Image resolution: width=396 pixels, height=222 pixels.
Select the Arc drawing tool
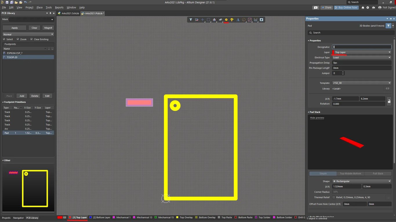coord(244,20)
